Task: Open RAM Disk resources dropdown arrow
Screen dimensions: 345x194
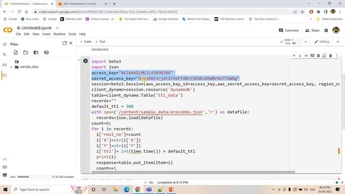Action: (x=306, y=41)
